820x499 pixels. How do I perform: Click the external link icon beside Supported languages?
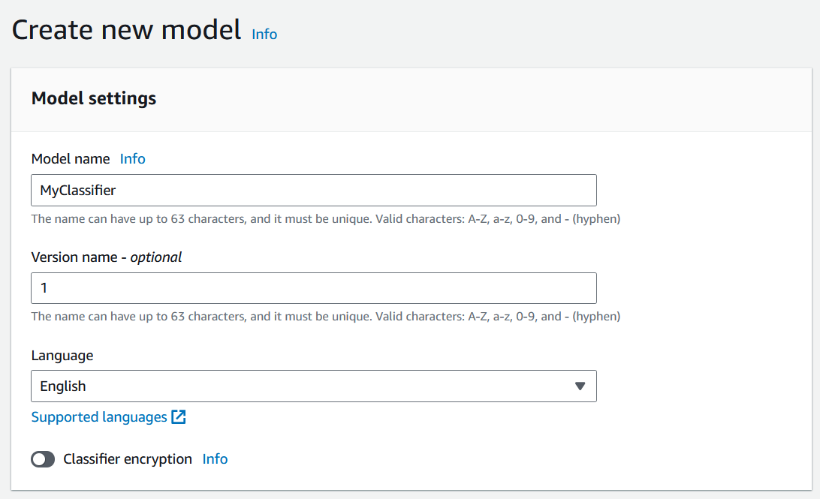point(179,416)
